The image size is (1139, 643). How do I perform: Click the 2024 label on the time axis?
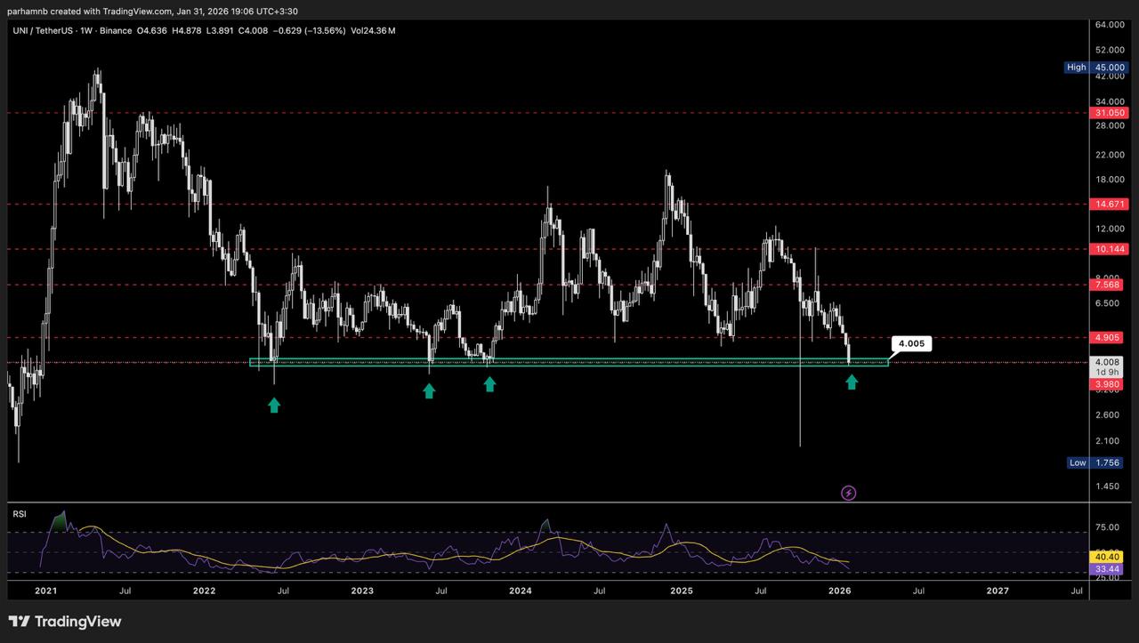(x=521, y=590)
